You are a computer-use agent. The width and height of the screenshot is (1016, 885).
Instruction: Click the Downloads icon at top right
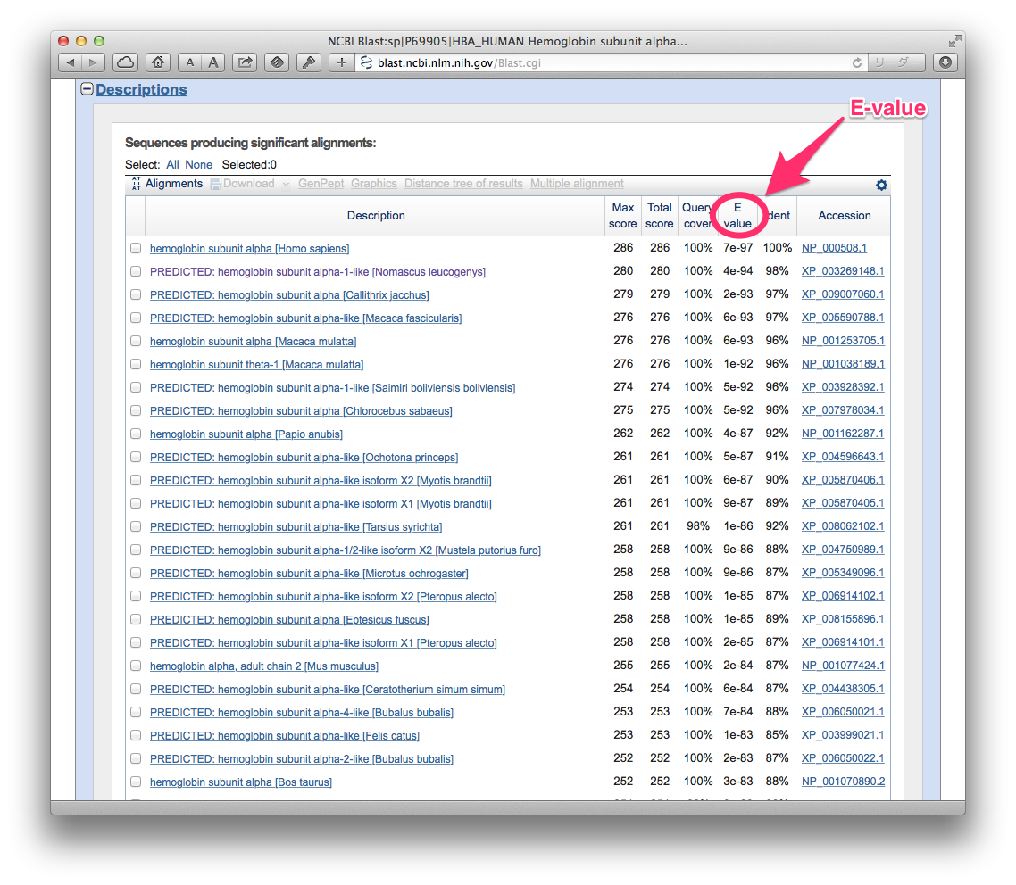[945, 62]
